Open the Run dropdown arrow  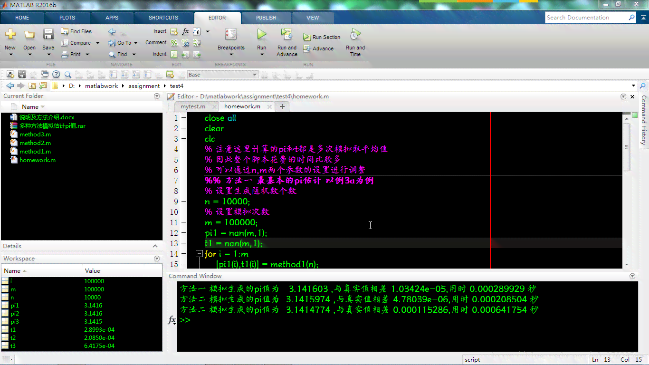262,54
